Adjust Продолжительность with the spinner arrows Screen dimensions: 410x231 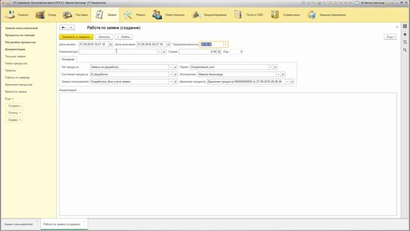coord(225,44)
